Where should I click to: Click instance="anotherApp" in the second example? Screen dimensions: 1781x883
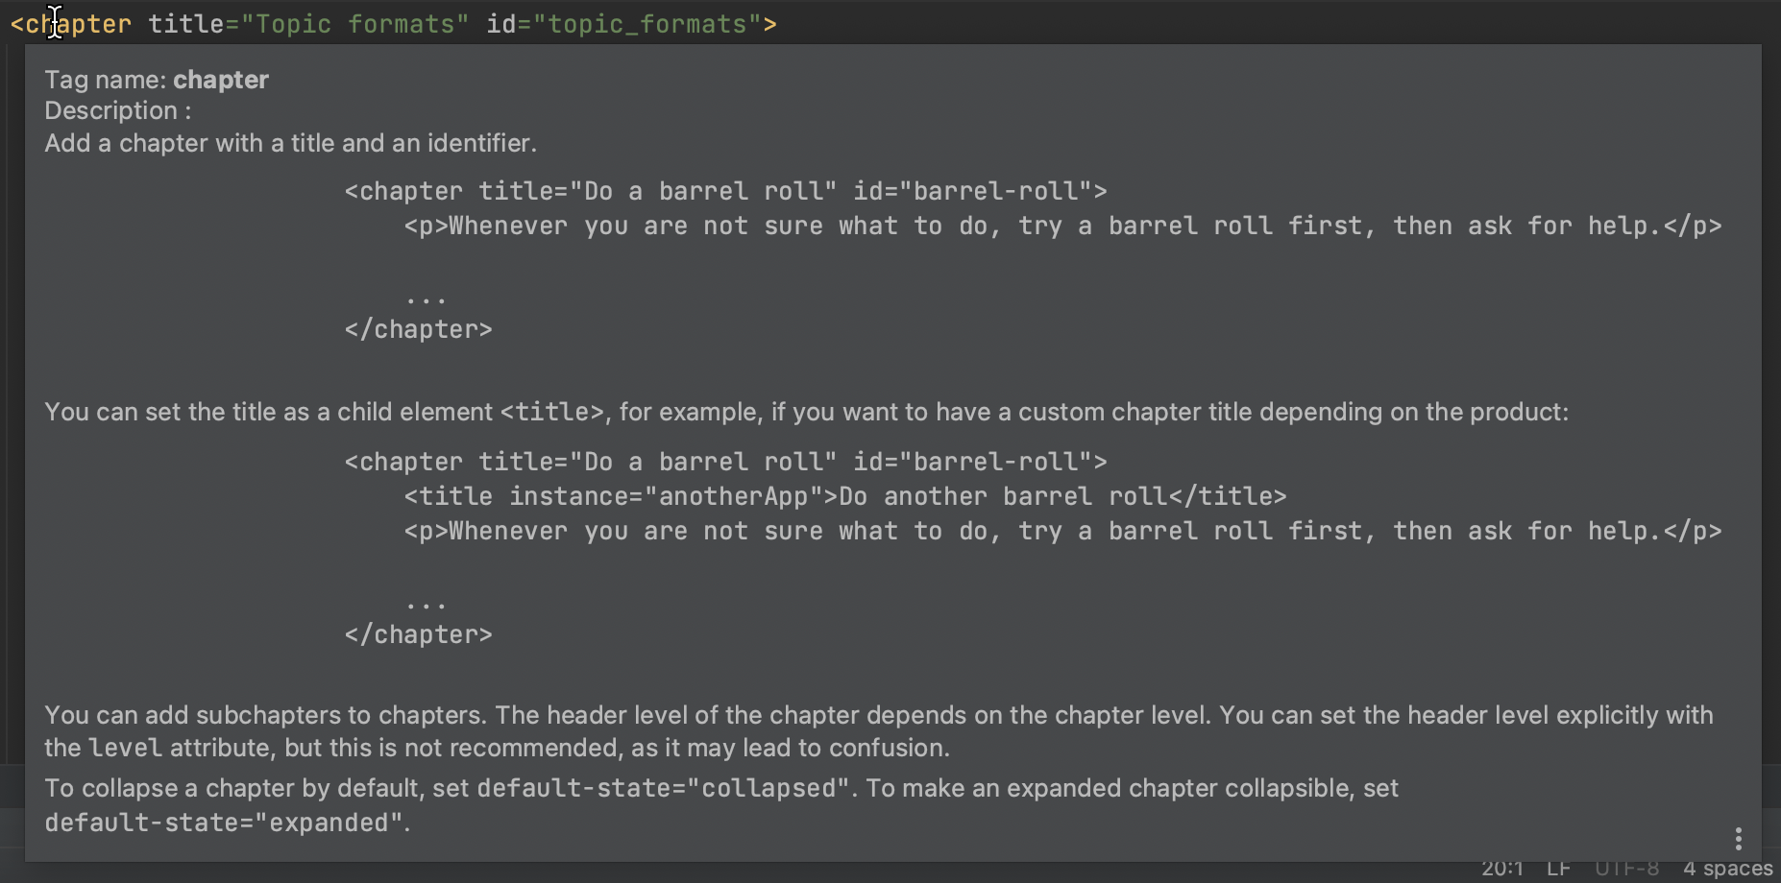[666, 495]
